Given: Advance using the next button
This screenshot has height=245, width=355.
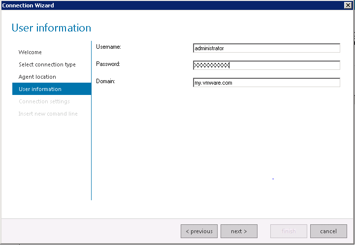Looking at the screenshot, I should tap(239, 231).
